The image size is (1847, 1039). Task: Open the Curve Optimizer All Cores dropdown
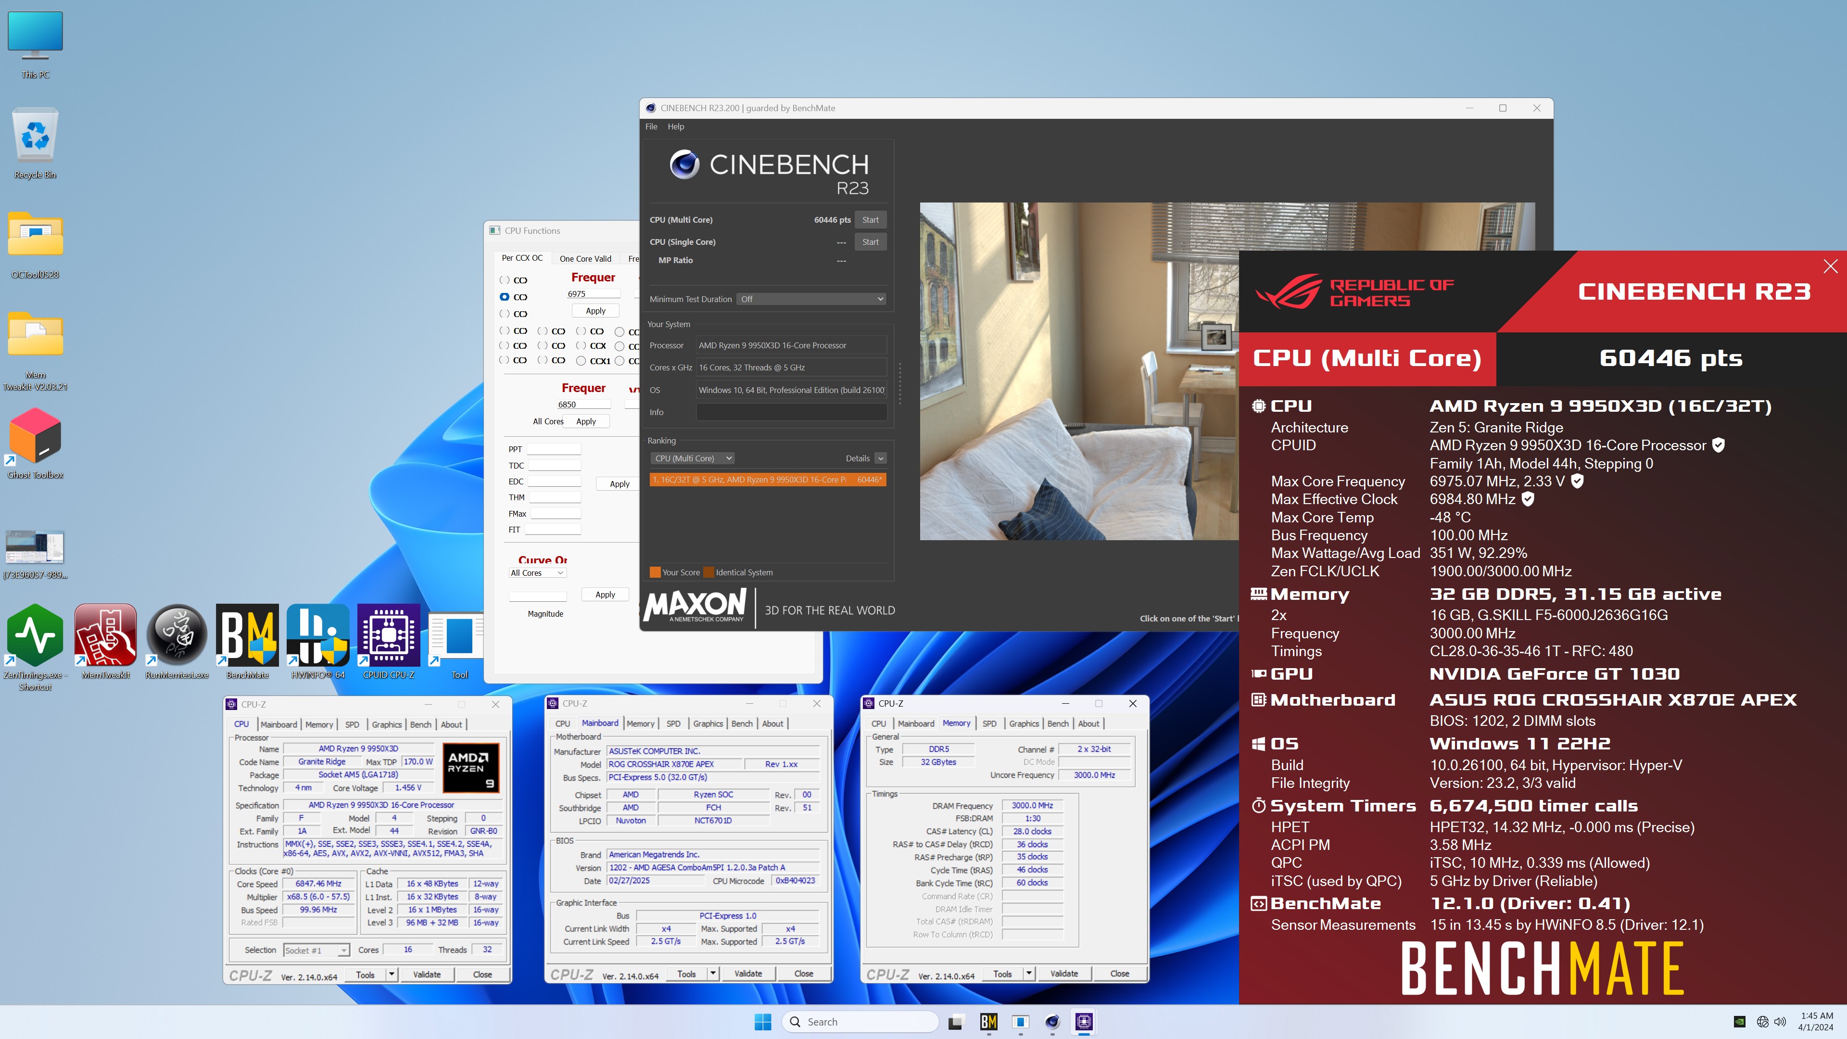(538, 573)
